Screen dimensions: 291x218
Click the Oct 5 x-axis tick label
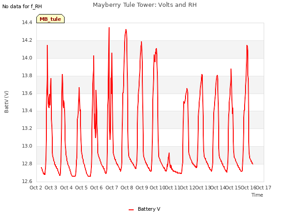[81, 188]
